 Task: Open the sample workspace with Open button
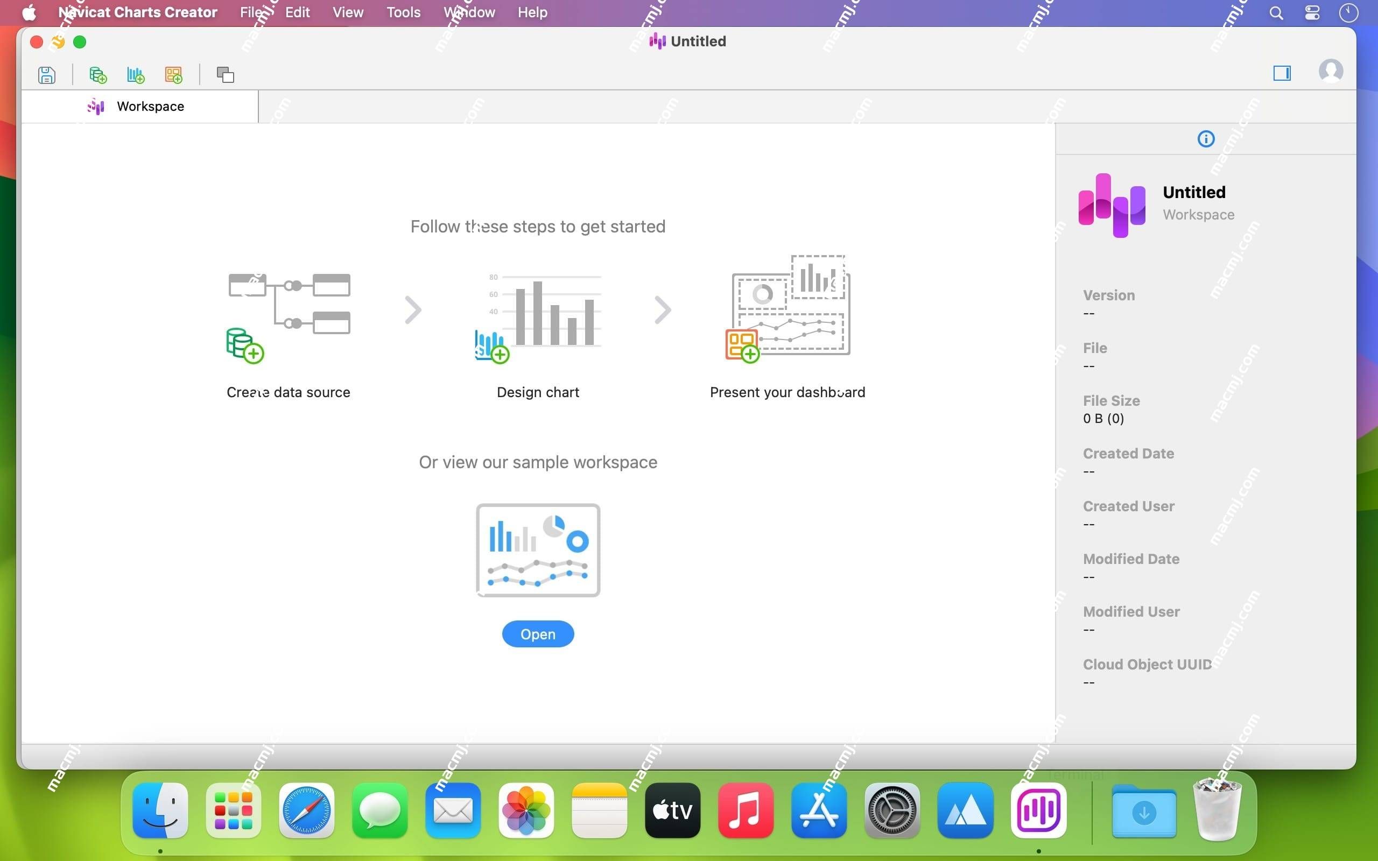[538, 634]
